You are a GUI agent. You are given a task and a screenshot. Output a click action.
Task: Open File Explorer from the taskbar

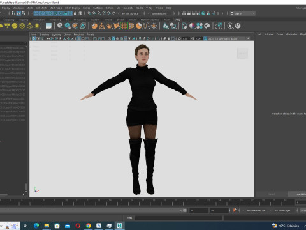tap(47, 226)
